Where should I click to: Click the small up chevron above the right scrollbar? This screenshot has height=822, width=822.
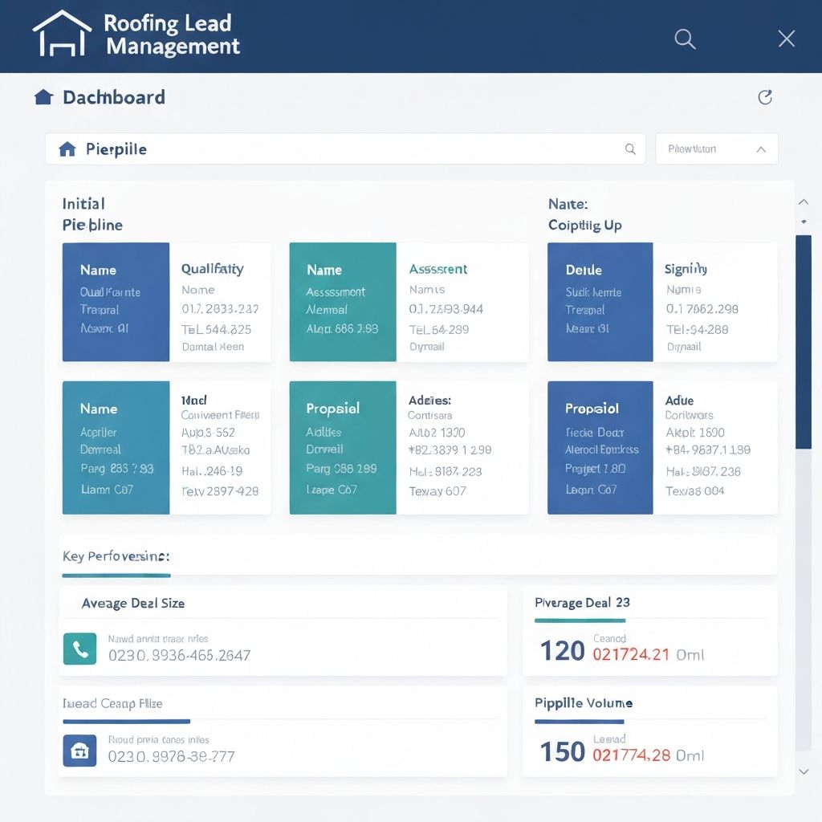[804, 202]
